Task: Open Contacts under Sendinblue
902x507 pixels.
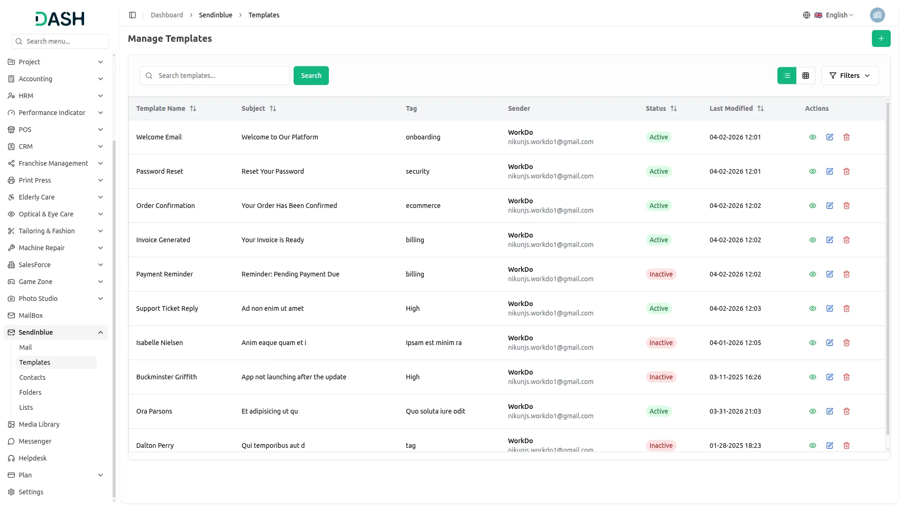Action: (32, 377)
